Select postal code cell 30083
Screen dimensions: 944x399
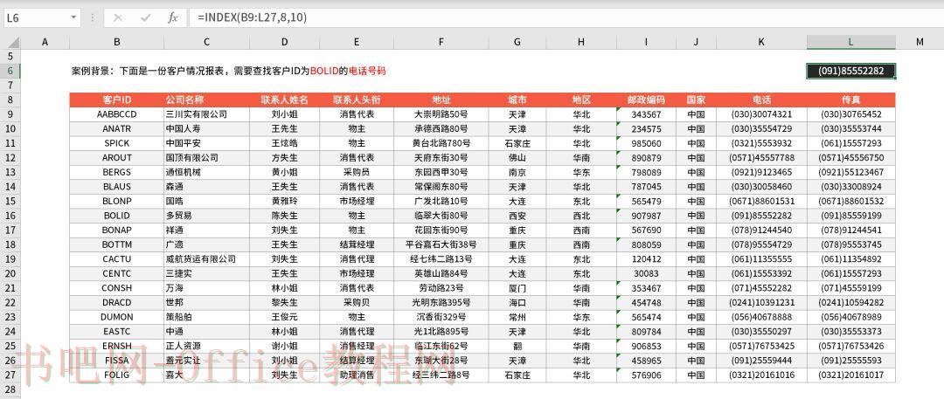646,273
